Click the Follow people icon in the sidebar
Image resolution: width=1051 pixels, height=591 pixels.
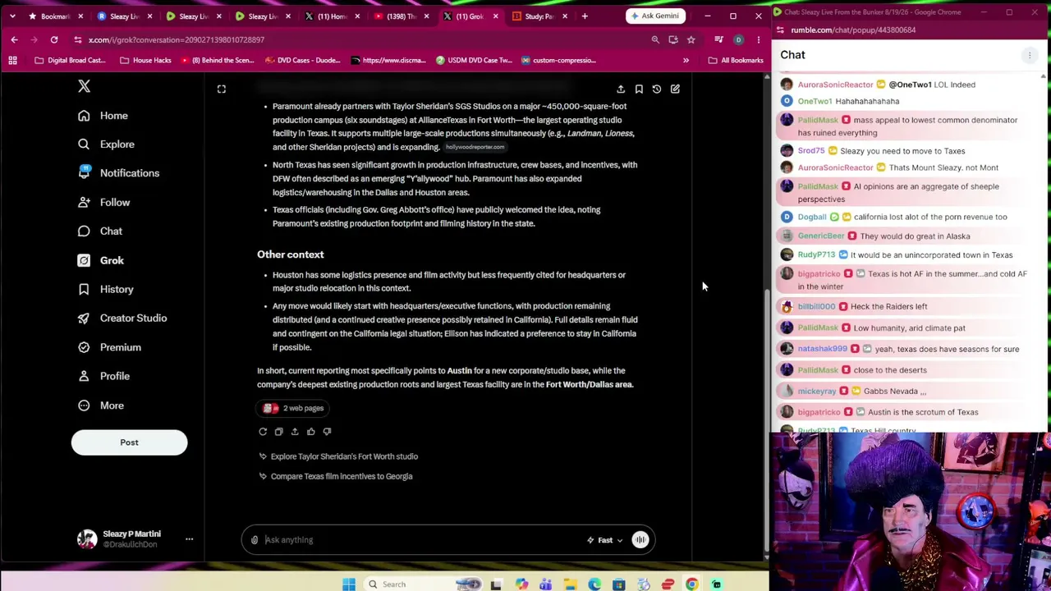pos(84,202)
